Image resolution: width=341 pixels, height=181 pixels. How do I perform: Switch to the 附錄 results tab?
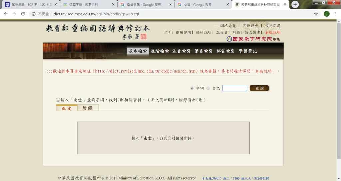88,108
